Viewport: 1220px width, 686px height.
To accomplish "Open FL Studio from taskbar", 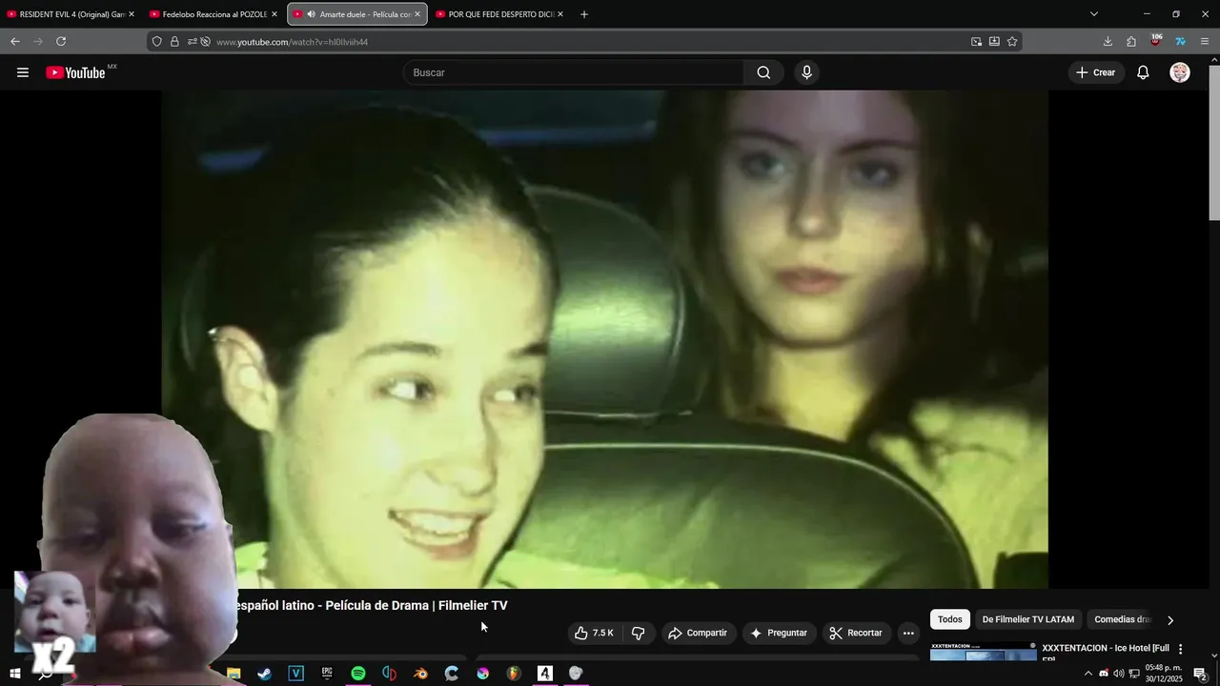I will pos(514,674).
